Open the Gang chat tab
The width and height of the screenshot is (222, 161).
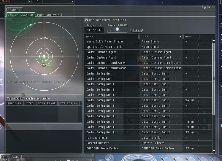click(x=16, y=157)
